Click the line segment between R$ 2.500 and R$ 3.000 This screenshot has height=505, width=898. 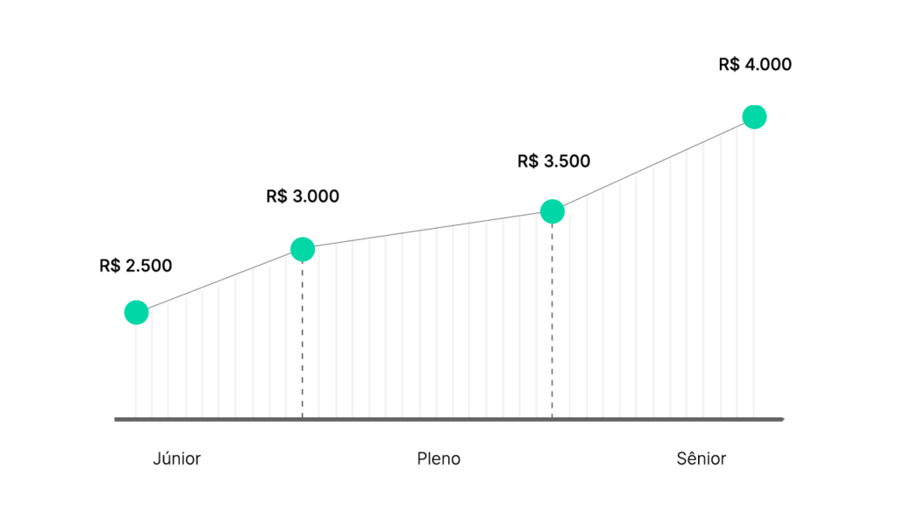click(x=219, y=281)
